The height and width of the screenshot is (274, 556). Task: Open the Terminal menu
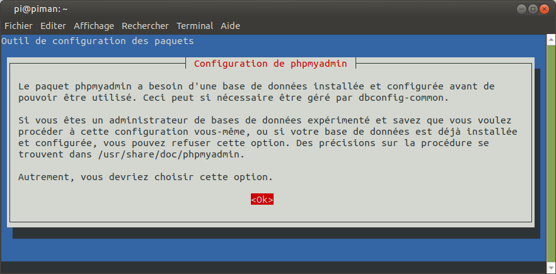tap(195, 26)
